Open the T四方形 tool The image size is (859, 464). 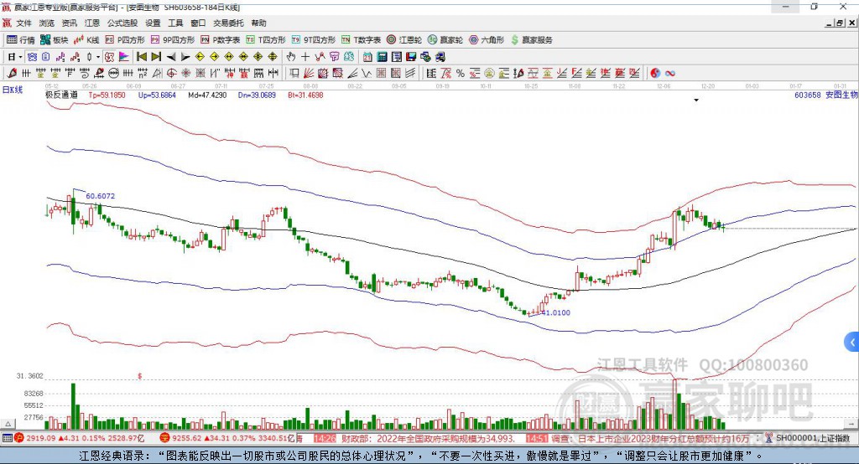266,40
